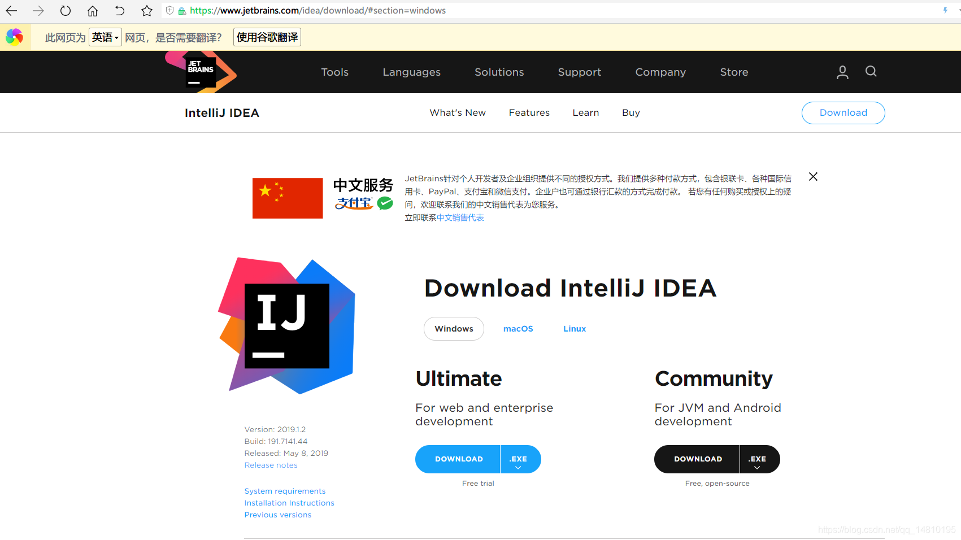Click the Ultimate heading text
Screen dimensions: 961x540
click(459, 378)
